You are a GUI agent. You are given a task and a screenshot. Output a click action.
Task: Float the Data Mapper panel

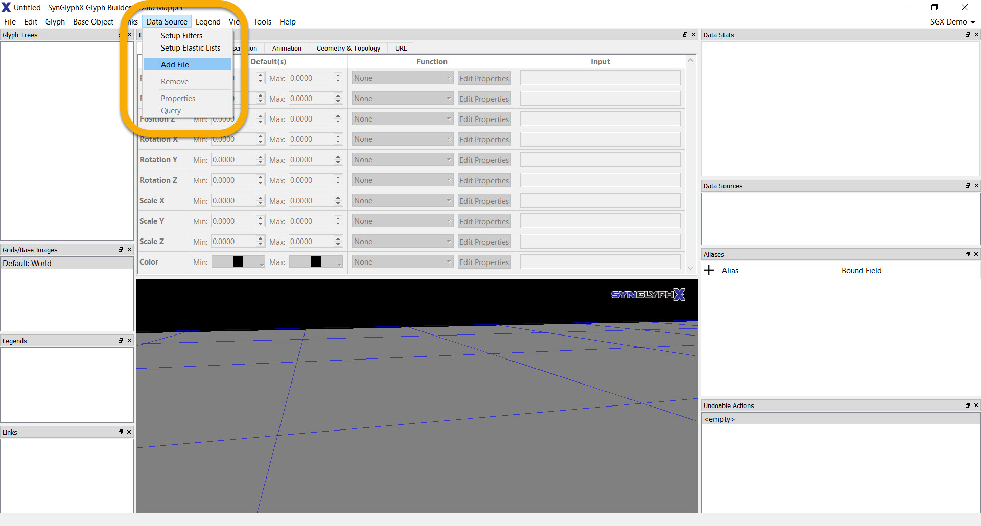685,35
